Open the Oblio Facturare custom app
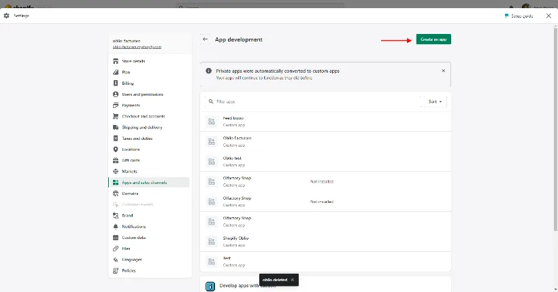Image resolution: width=558 pixels, height=292 pixels. click(x=325, y=141)
